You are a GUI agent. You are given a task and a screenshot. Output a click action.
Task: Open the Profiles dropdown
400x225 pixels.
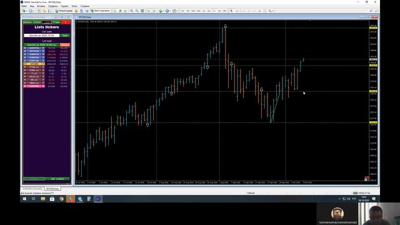click(x=31, y=11)
